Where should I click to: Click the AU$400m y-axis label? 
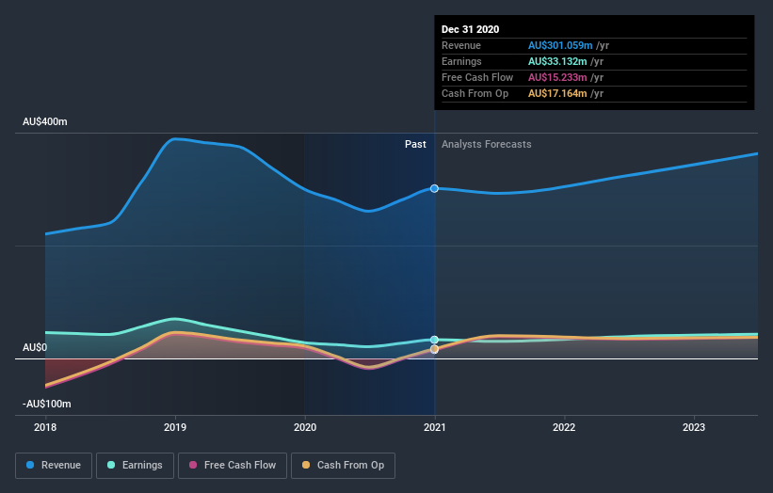pos(45,121)
